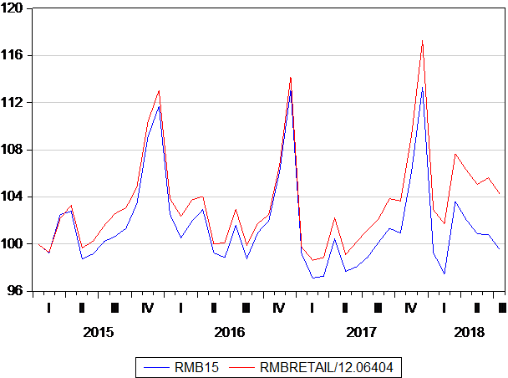Click the red peak in late 2016
508x378 pixels.
point(291,78)
